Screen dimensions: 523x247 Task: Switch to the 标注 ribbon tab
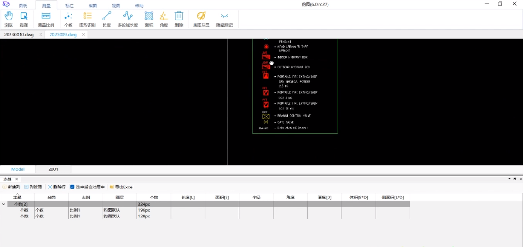tap(70, 6)
